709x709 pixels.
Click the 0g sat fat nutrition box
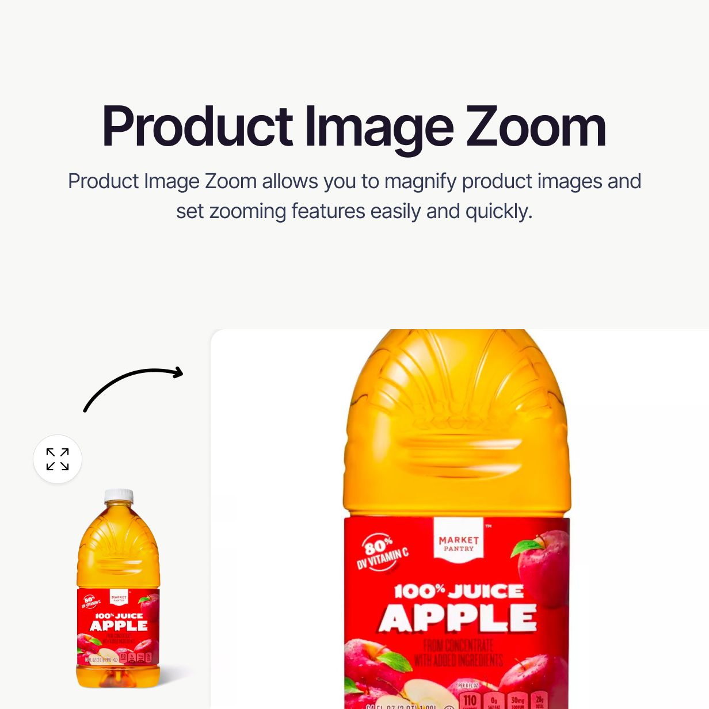(494, 700)
